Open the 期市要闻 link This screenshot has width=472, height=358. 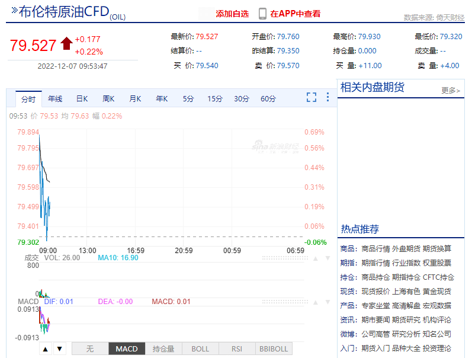375,319
